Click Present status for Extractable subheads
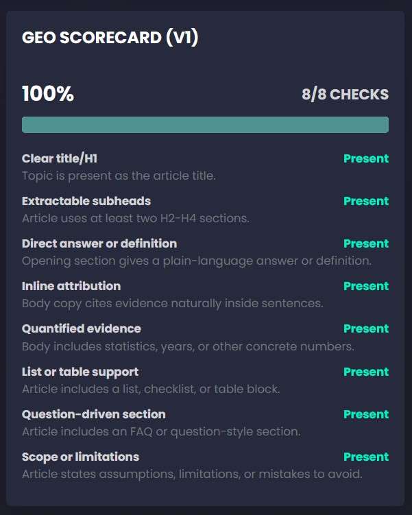 (x=366, y=201)
